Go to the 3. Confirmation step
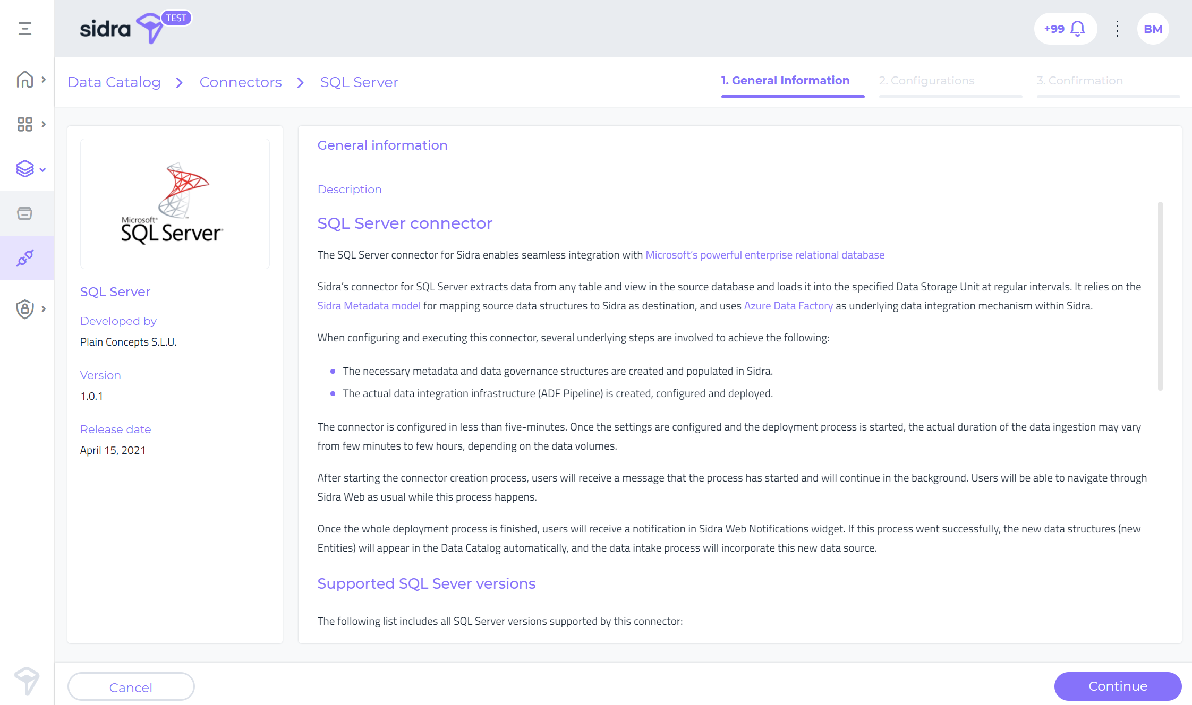The height and width of the screenshot is (705, 1192). 1079,81
